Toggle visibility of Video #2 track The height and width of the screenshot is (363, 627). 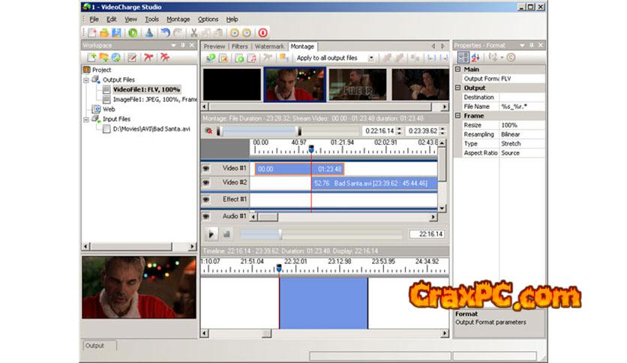point(206,183)
